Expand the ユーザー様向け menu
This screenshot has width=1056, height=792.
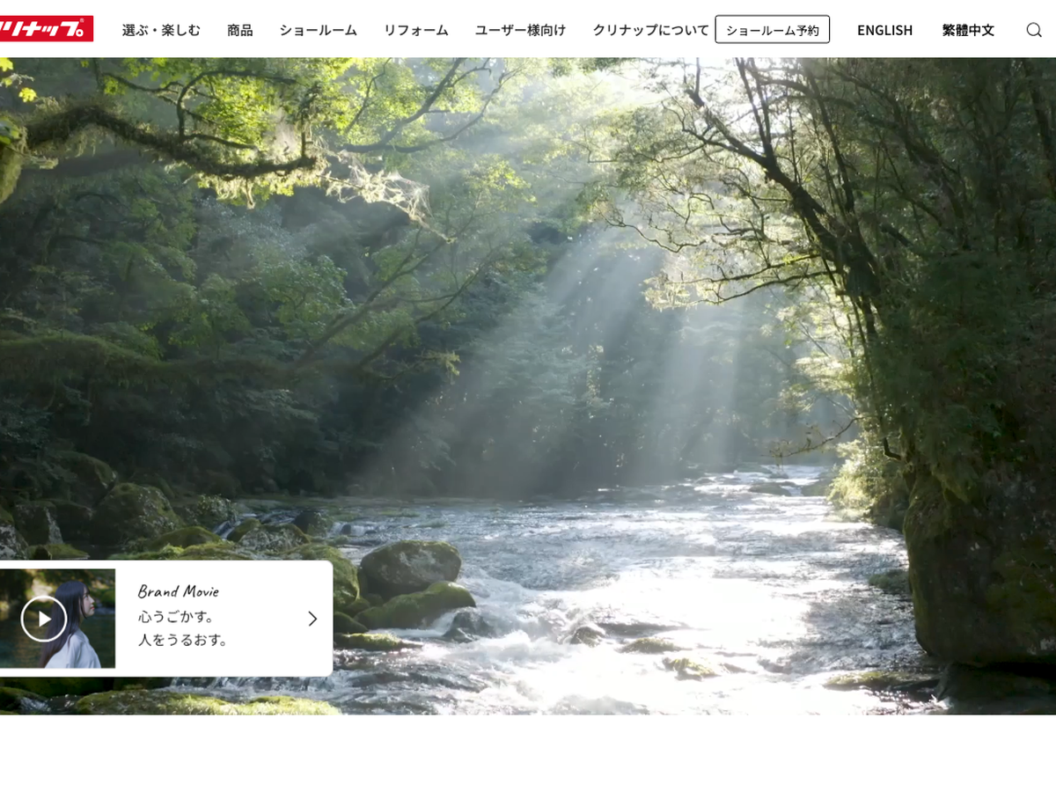point(520,30)
